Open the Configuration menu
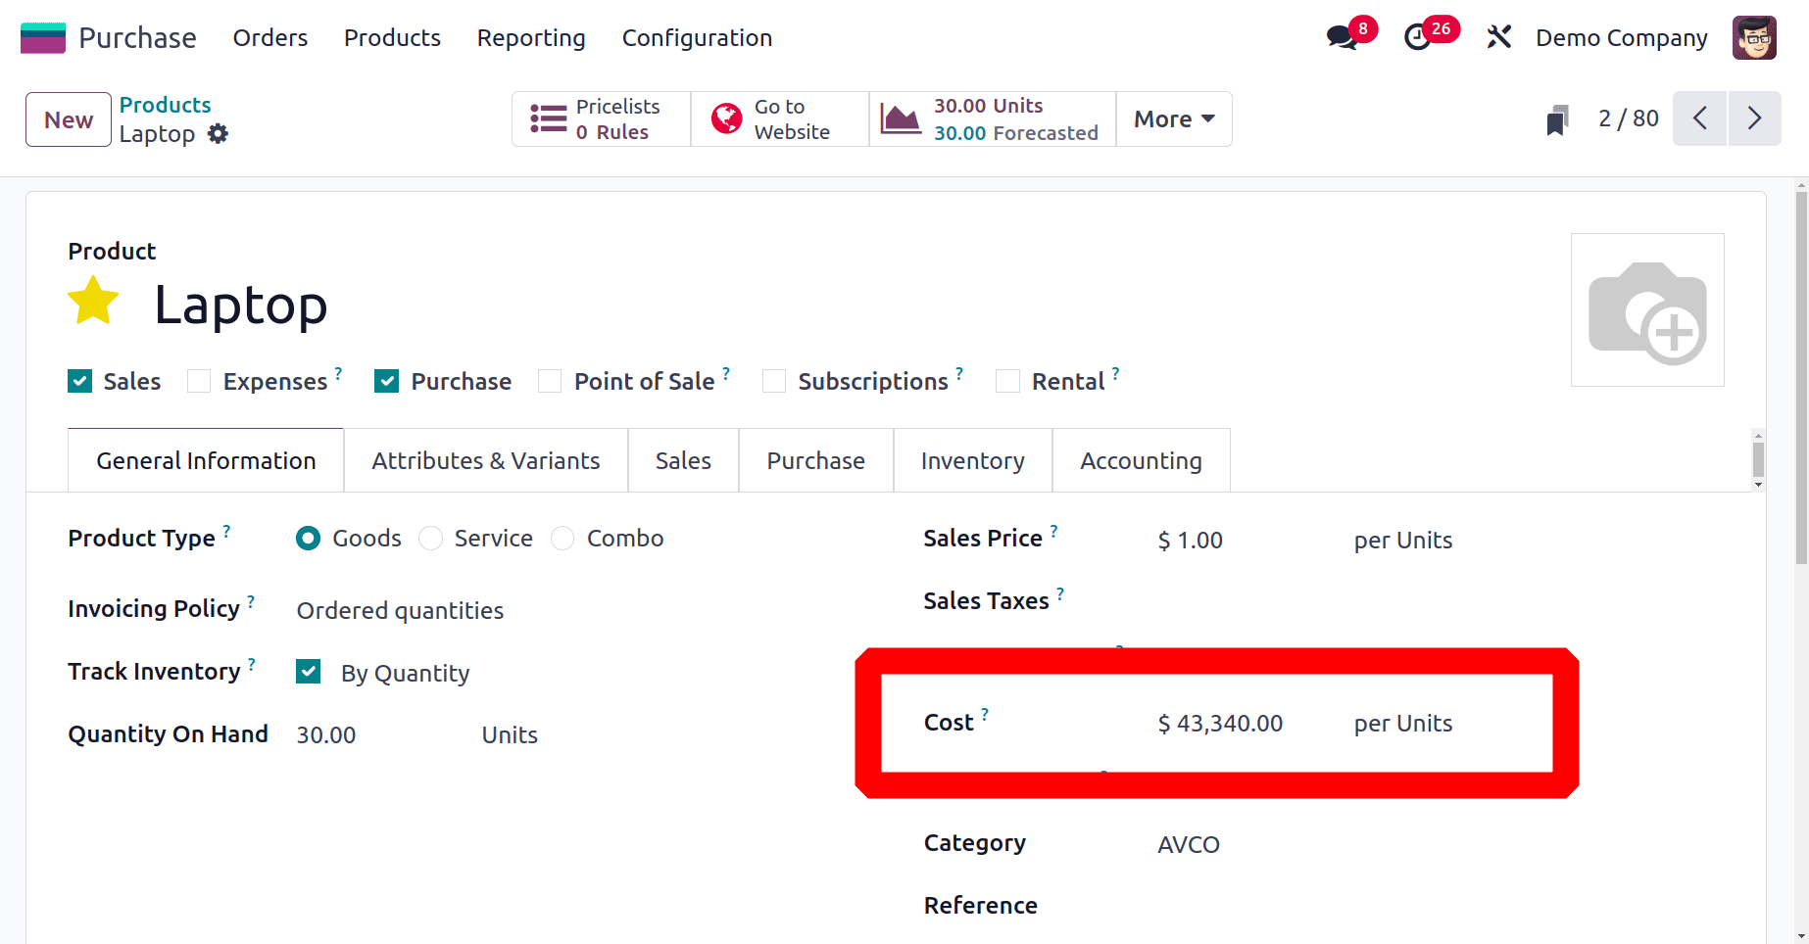Viewport: 1809px width, 944px height. pos(697,38)
